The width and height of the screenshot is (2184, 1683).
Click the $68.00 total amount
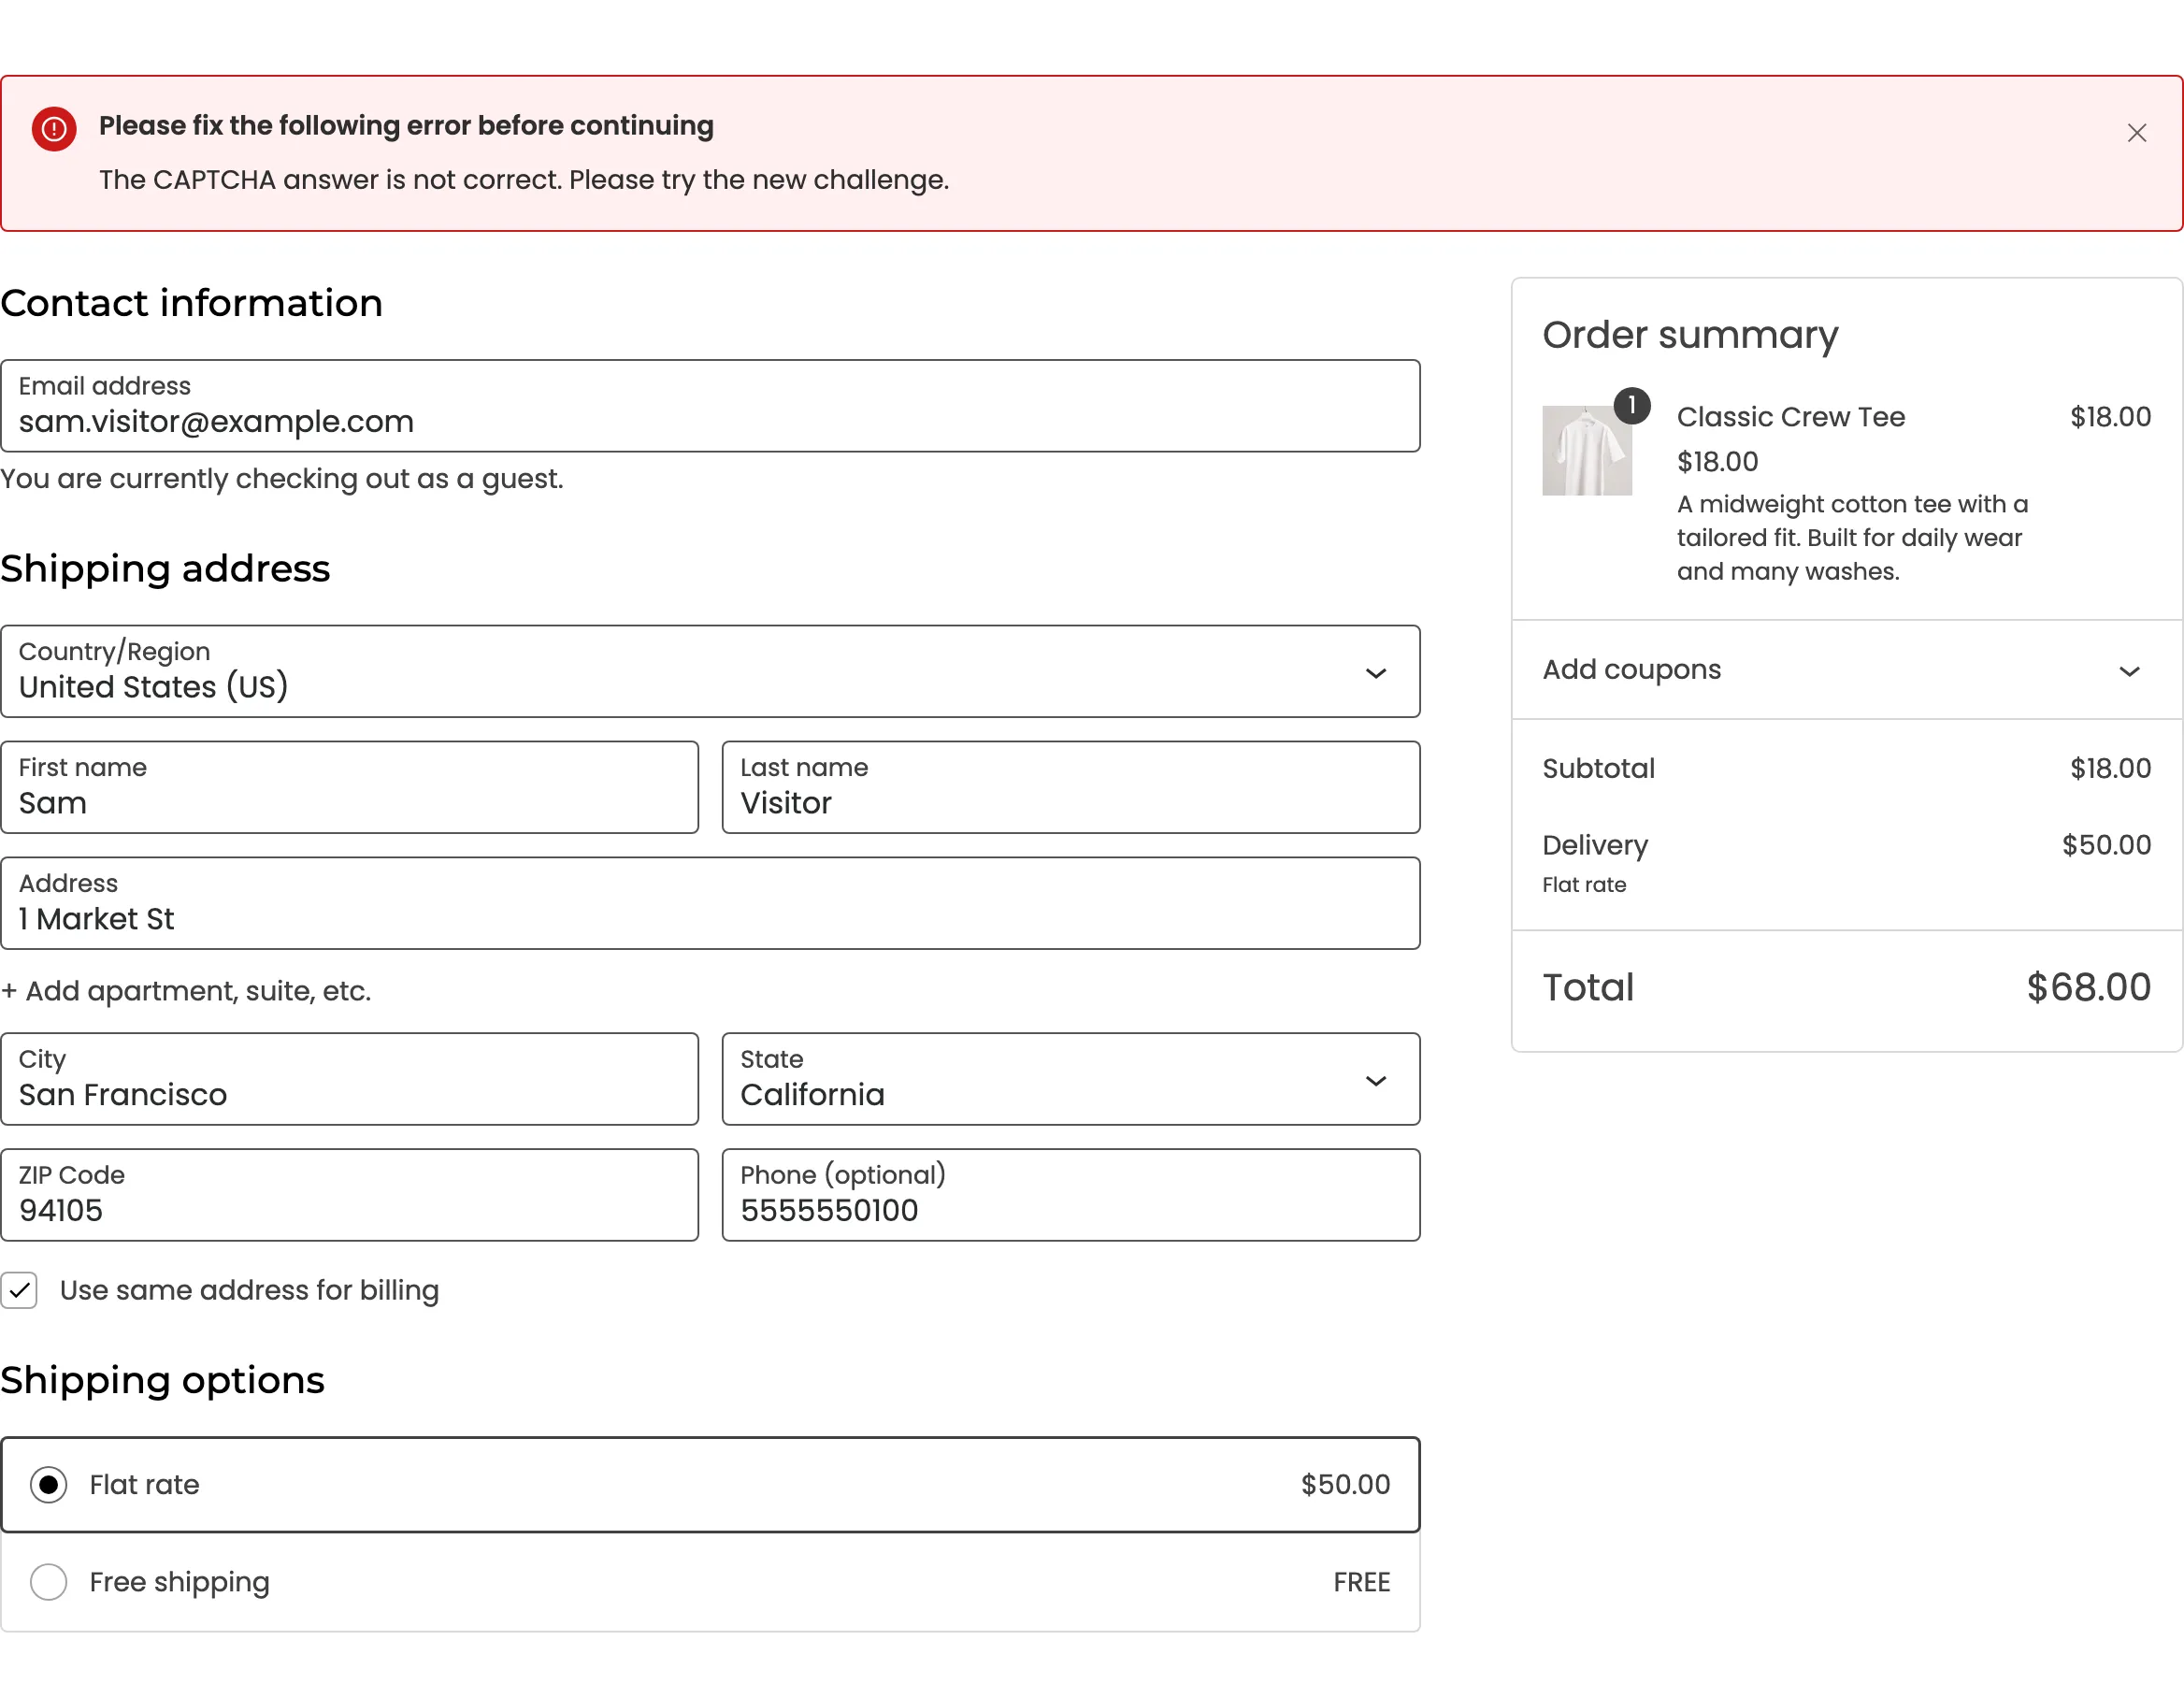coord(2088,988)
